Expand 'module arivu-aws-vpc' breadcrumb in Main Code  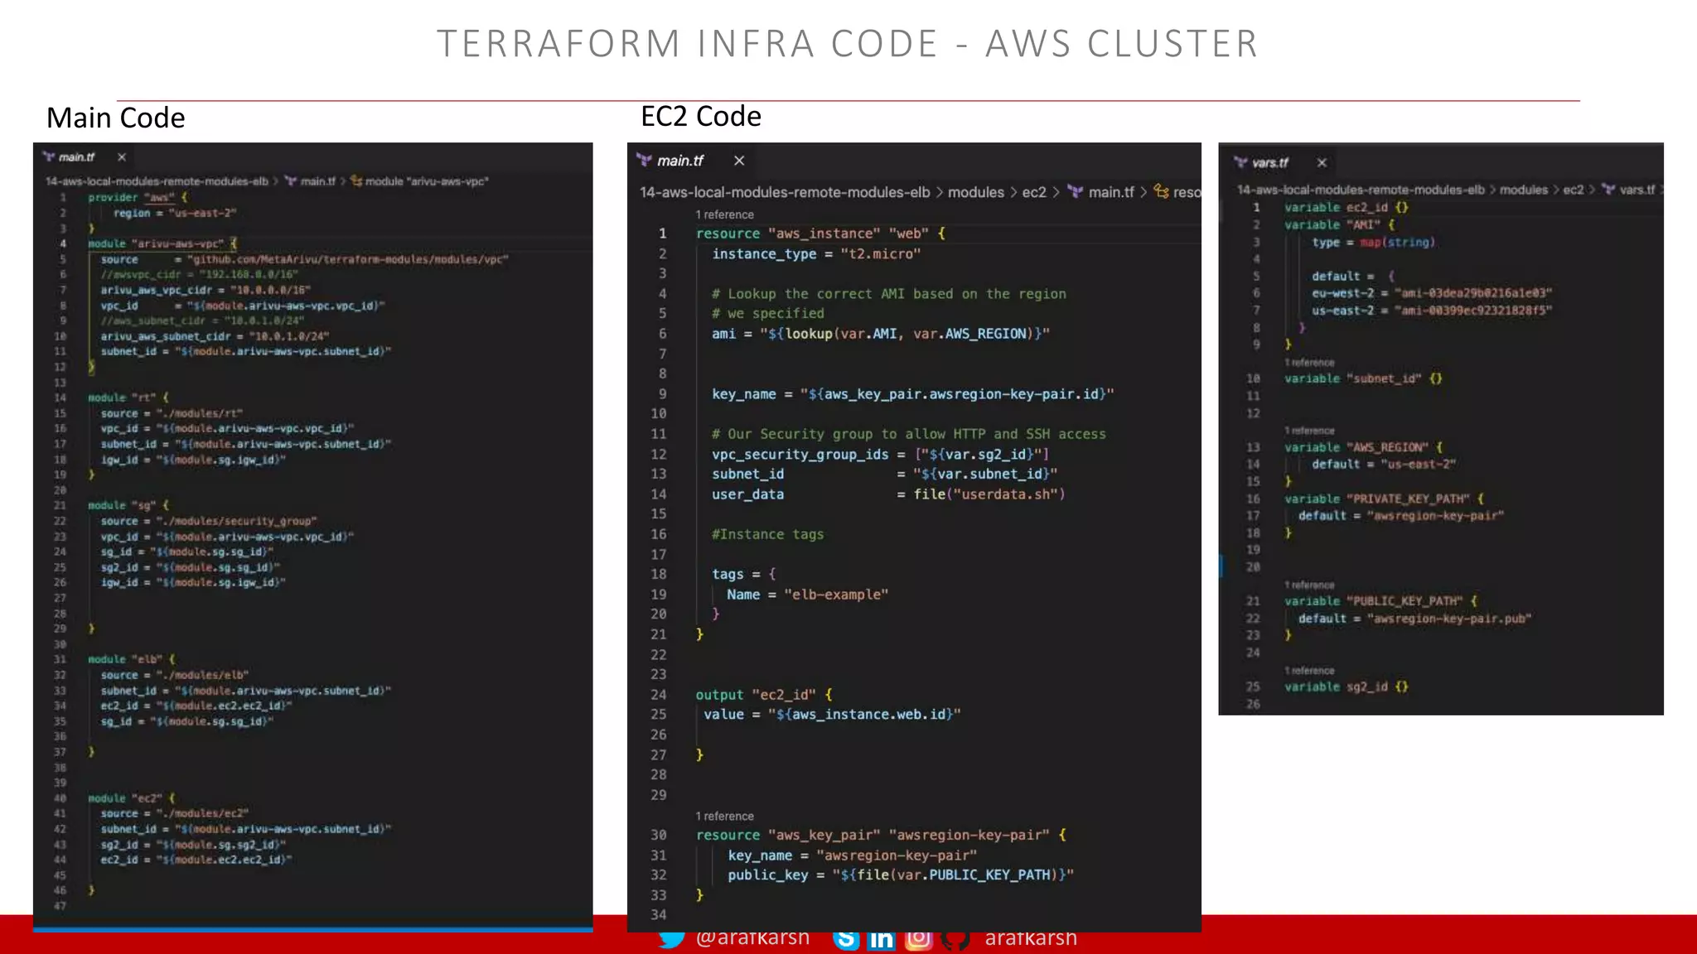coord(427,181)
